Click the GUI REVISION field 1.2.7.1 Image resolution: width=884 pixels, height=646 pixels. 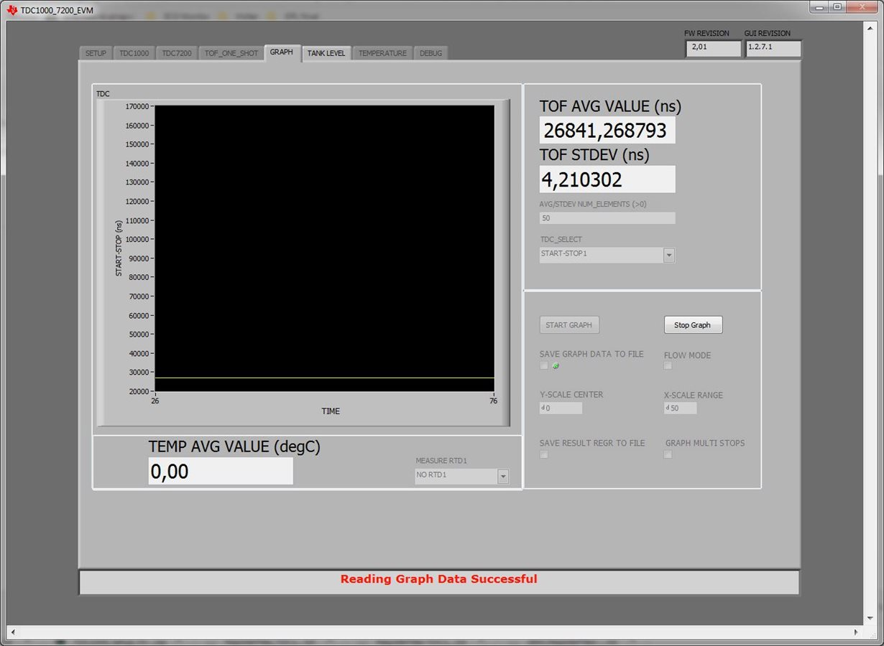pyautogui.click(x=773, y=48)
